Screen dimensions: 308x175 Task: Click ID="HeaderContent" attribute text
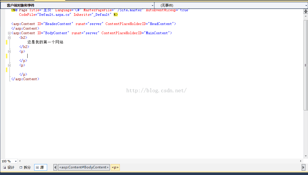tap(55, 24)
